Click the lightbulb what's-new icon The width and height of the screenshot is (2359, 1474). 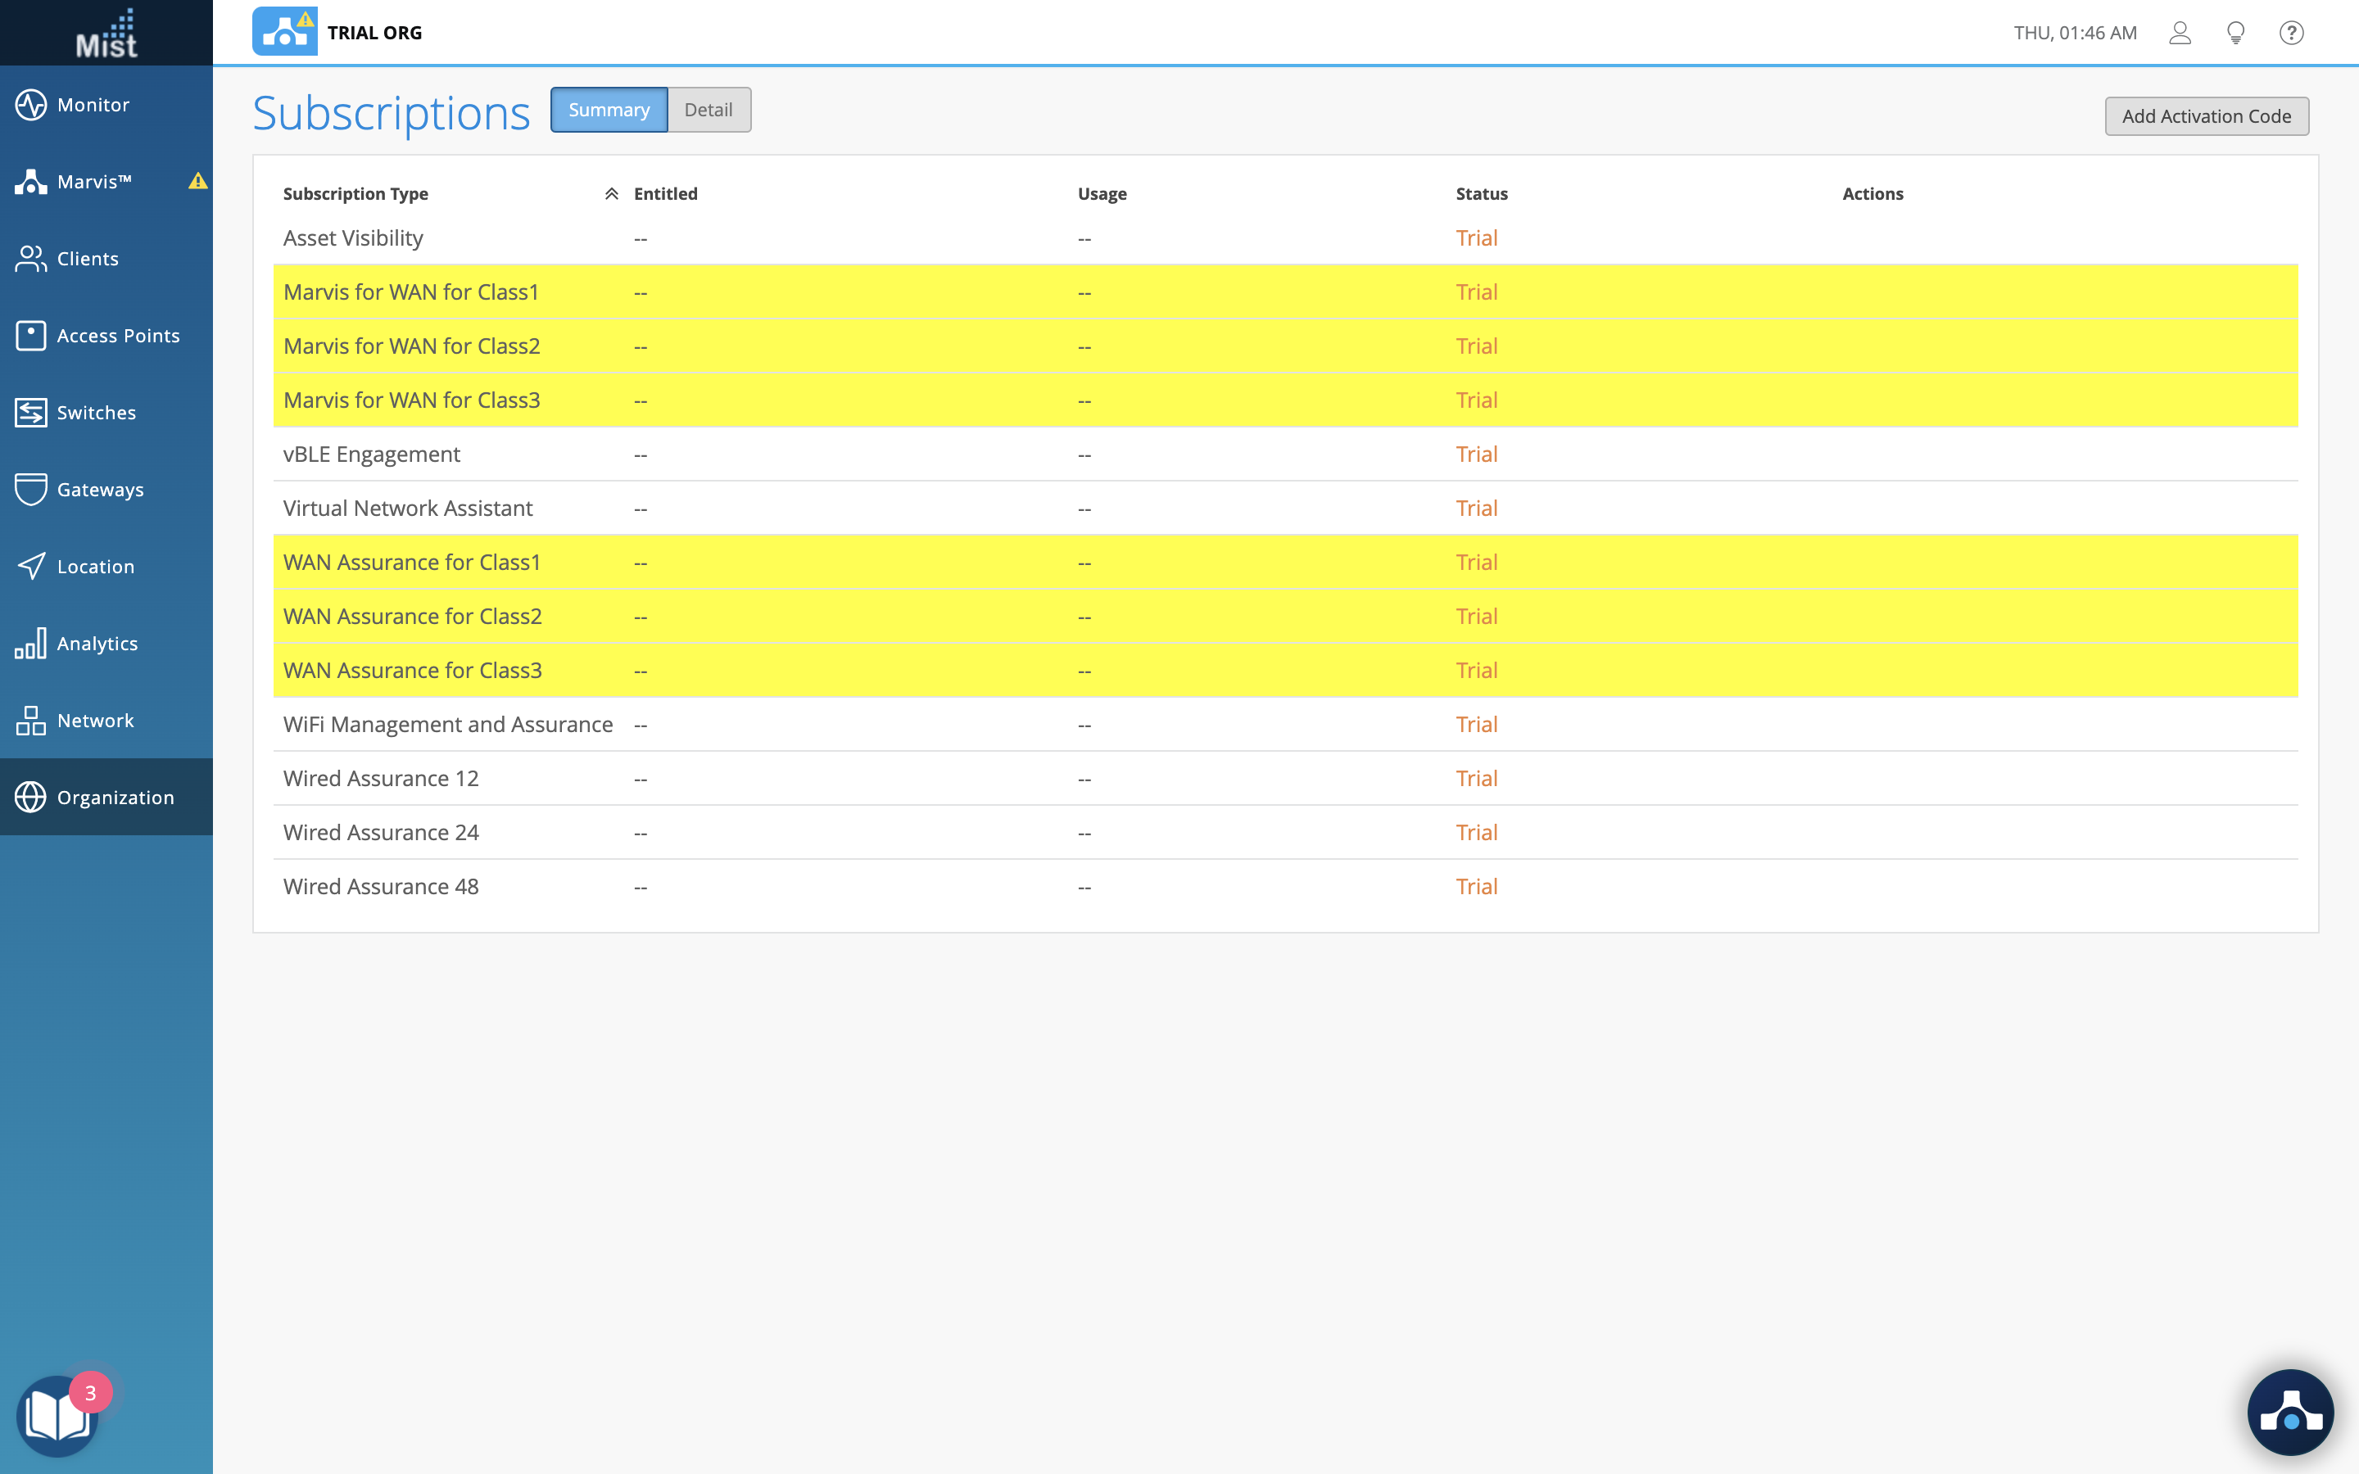2236,33
